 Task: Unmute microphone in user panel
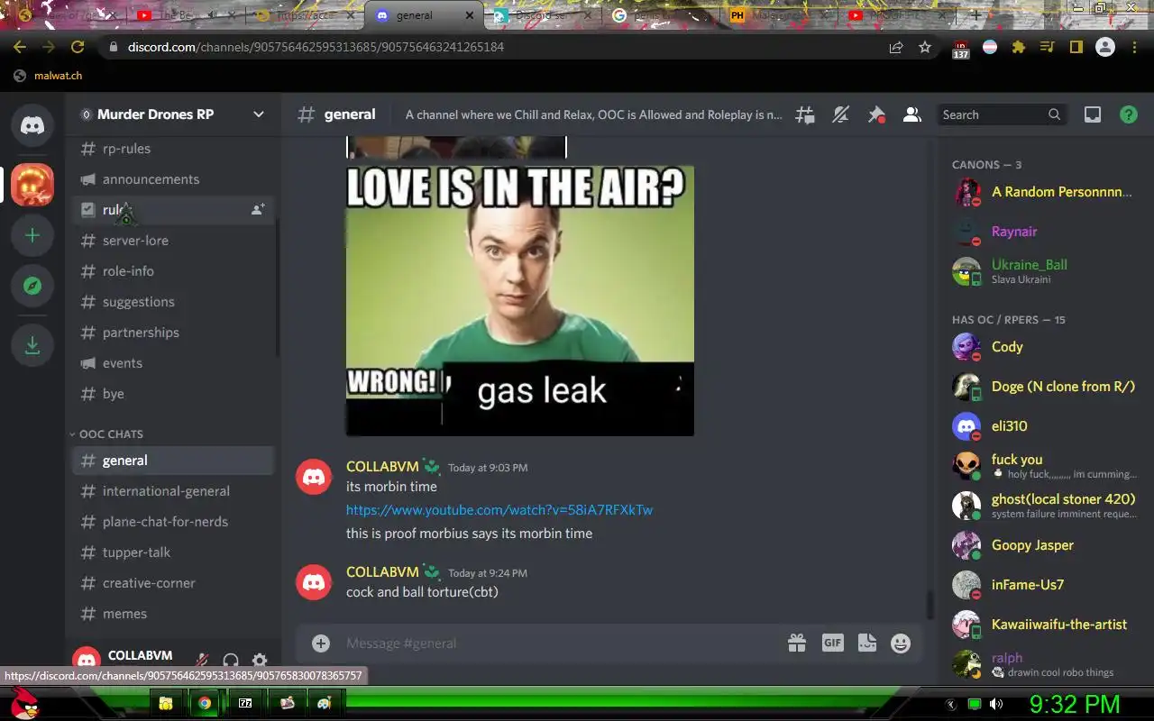pos(202,662)
